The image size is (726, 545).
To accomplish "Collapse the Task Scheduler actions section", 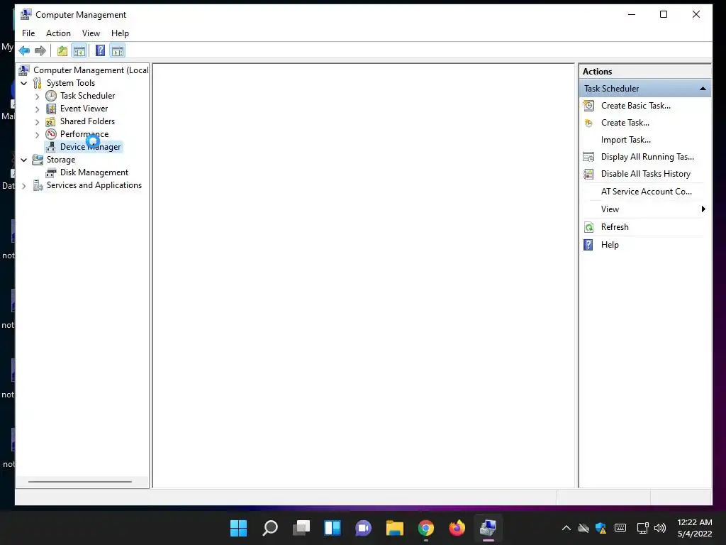I will click(x=703, y=89).
